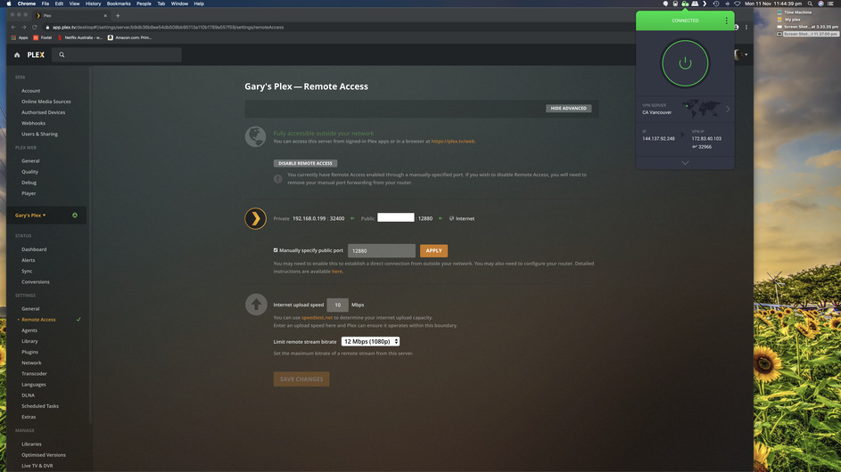Open Account settings in sidebar
Screen dimensions: 841x472
click(x=30, y=91)
